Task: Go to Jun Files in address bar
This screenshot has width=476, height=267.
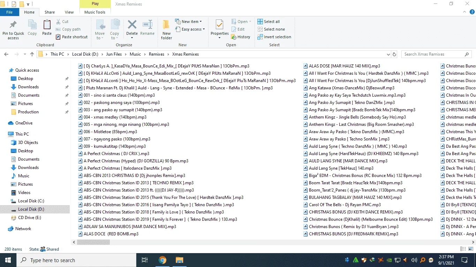Action: point(114,54)
